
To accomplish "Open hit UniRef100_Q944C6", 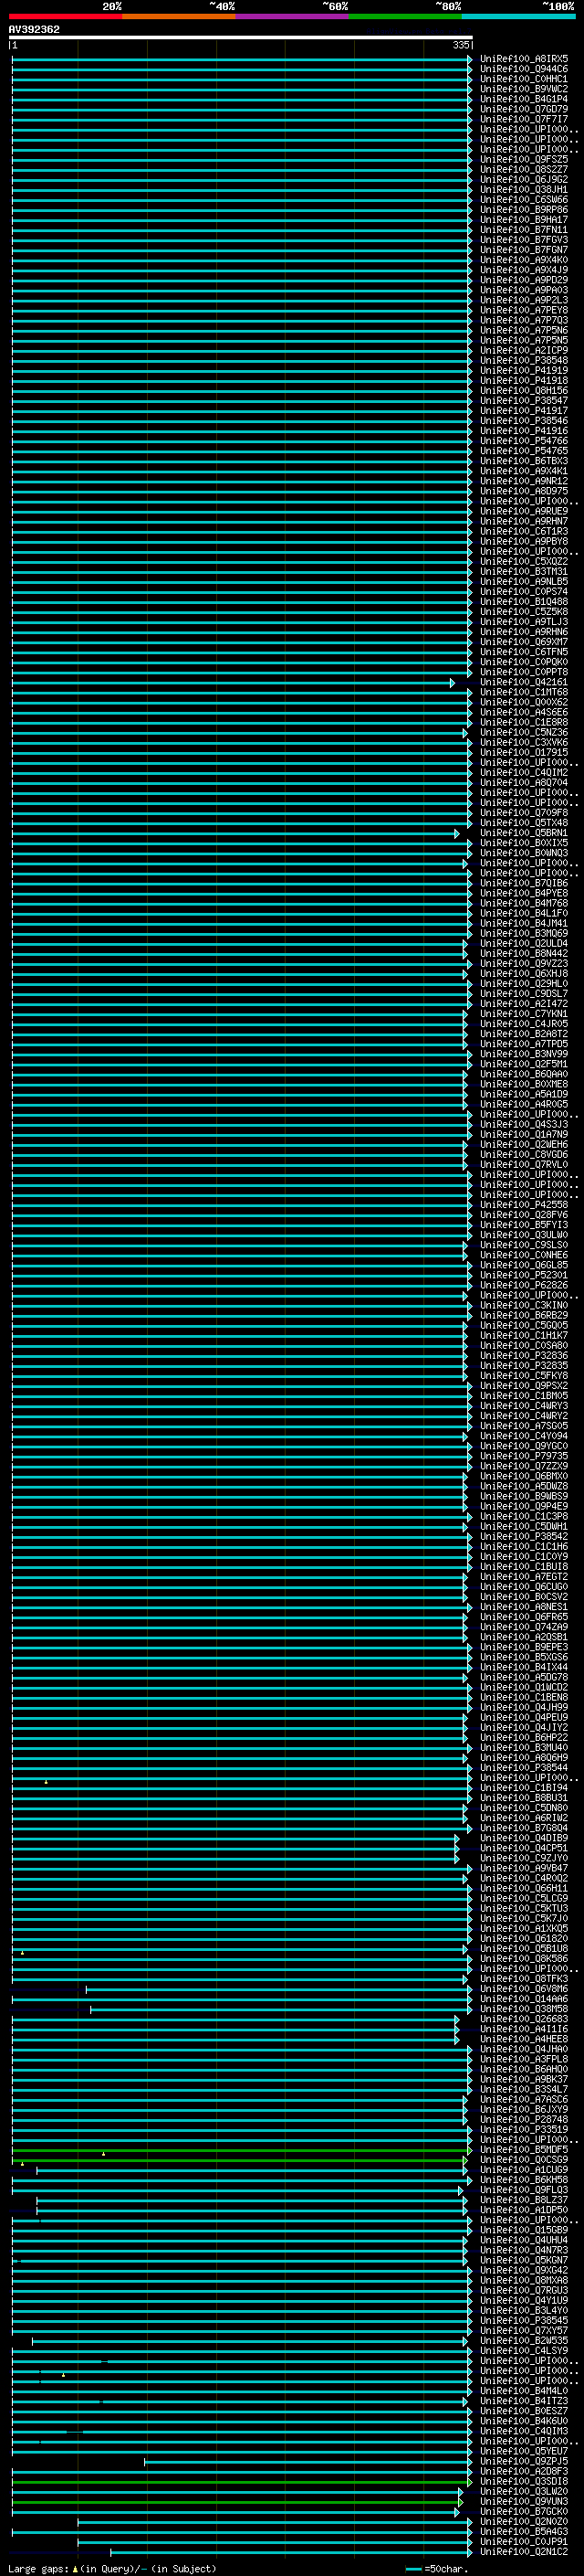I will click(524, 69).
